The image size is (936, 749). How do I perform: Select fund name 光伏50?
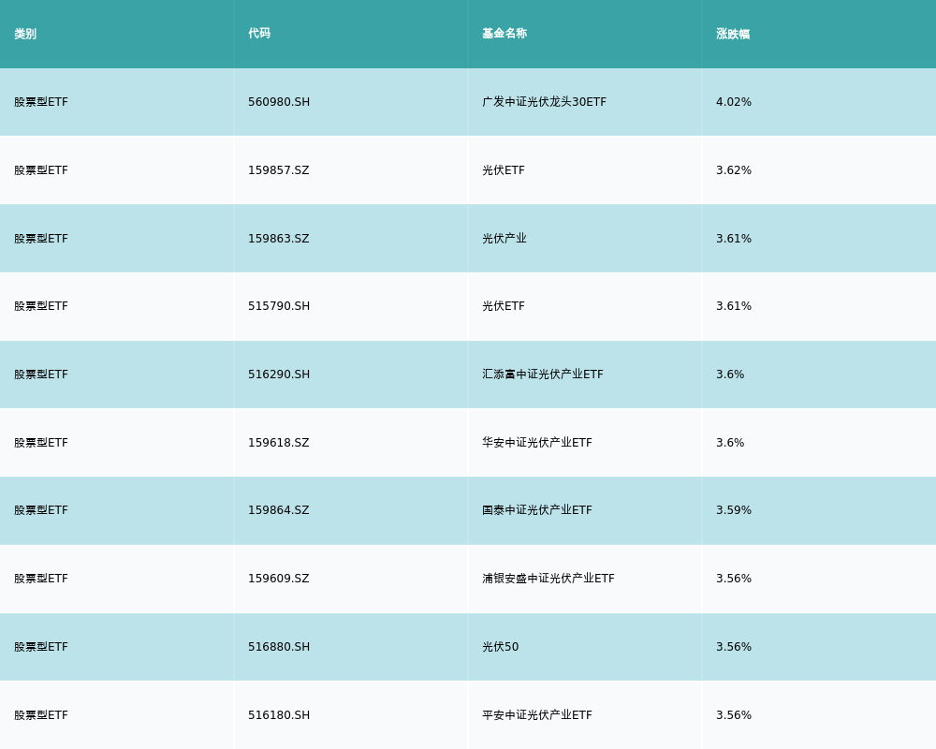[500, 647]
